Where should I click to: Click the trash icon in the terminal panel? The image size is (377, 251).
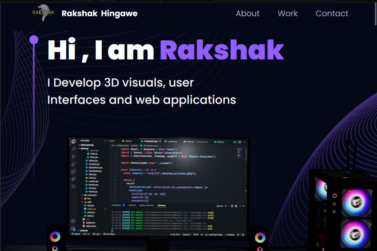[236, 206]
